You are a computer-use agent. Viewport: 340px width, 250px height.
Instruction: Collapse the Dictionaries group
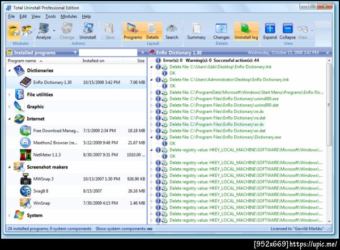tap(9, 70)
